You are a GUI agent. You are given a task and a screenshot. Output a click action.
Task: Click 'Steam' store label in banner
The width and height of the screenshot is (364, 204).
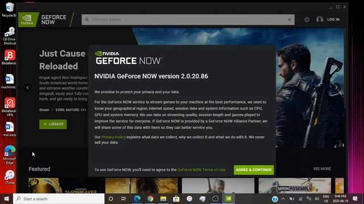(44, 110)
